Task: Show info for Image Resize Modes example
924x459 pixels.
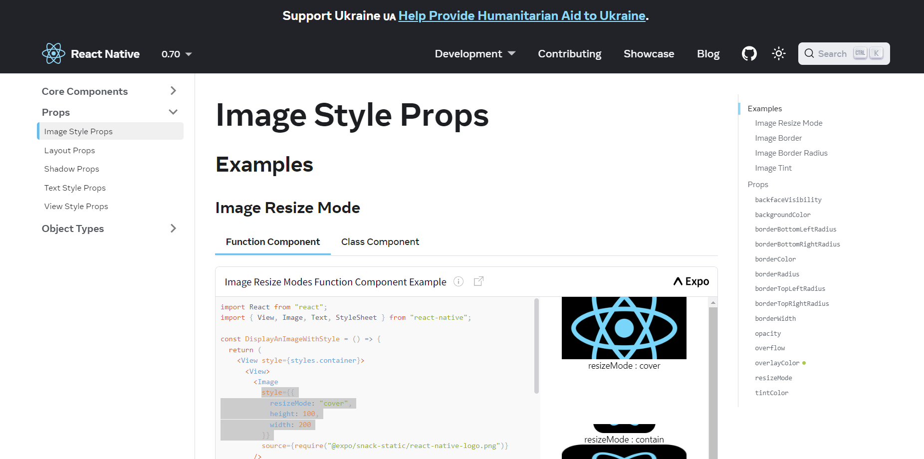Action: pos(458,281)
